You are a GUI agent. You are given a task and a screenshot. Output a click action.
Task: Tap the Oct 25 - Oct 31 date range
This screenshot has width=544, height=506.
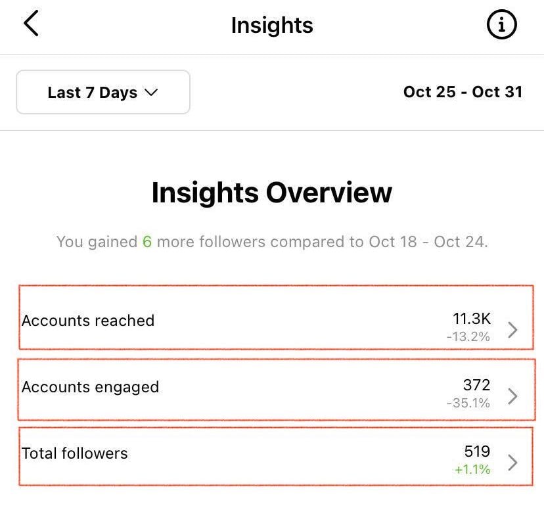463,92
